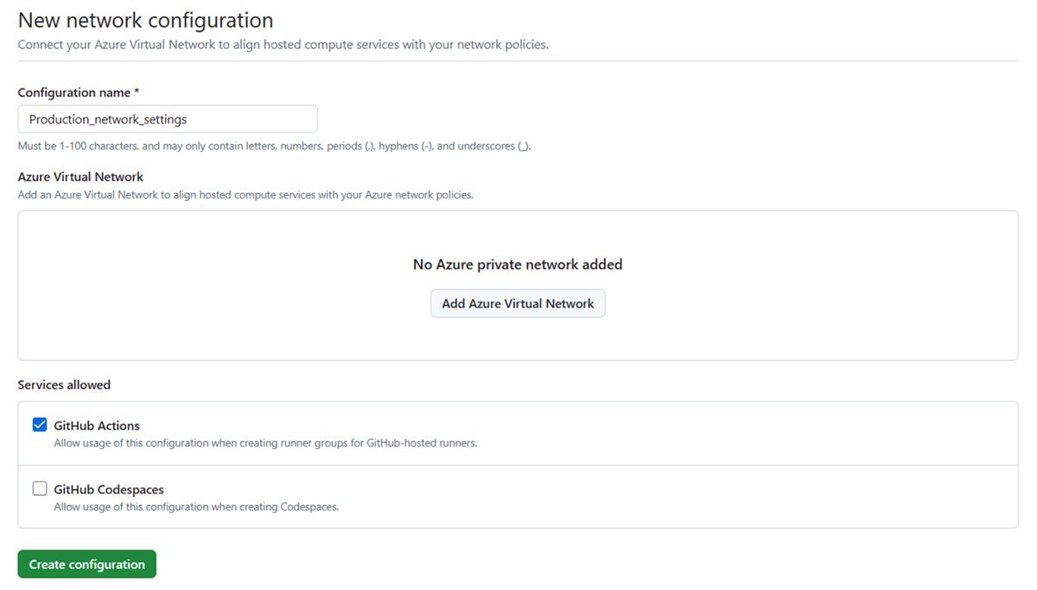Screen dimensions: 1037x590
Task: Select the Production_network_settings name input
Action: click(x=166, y=118)
